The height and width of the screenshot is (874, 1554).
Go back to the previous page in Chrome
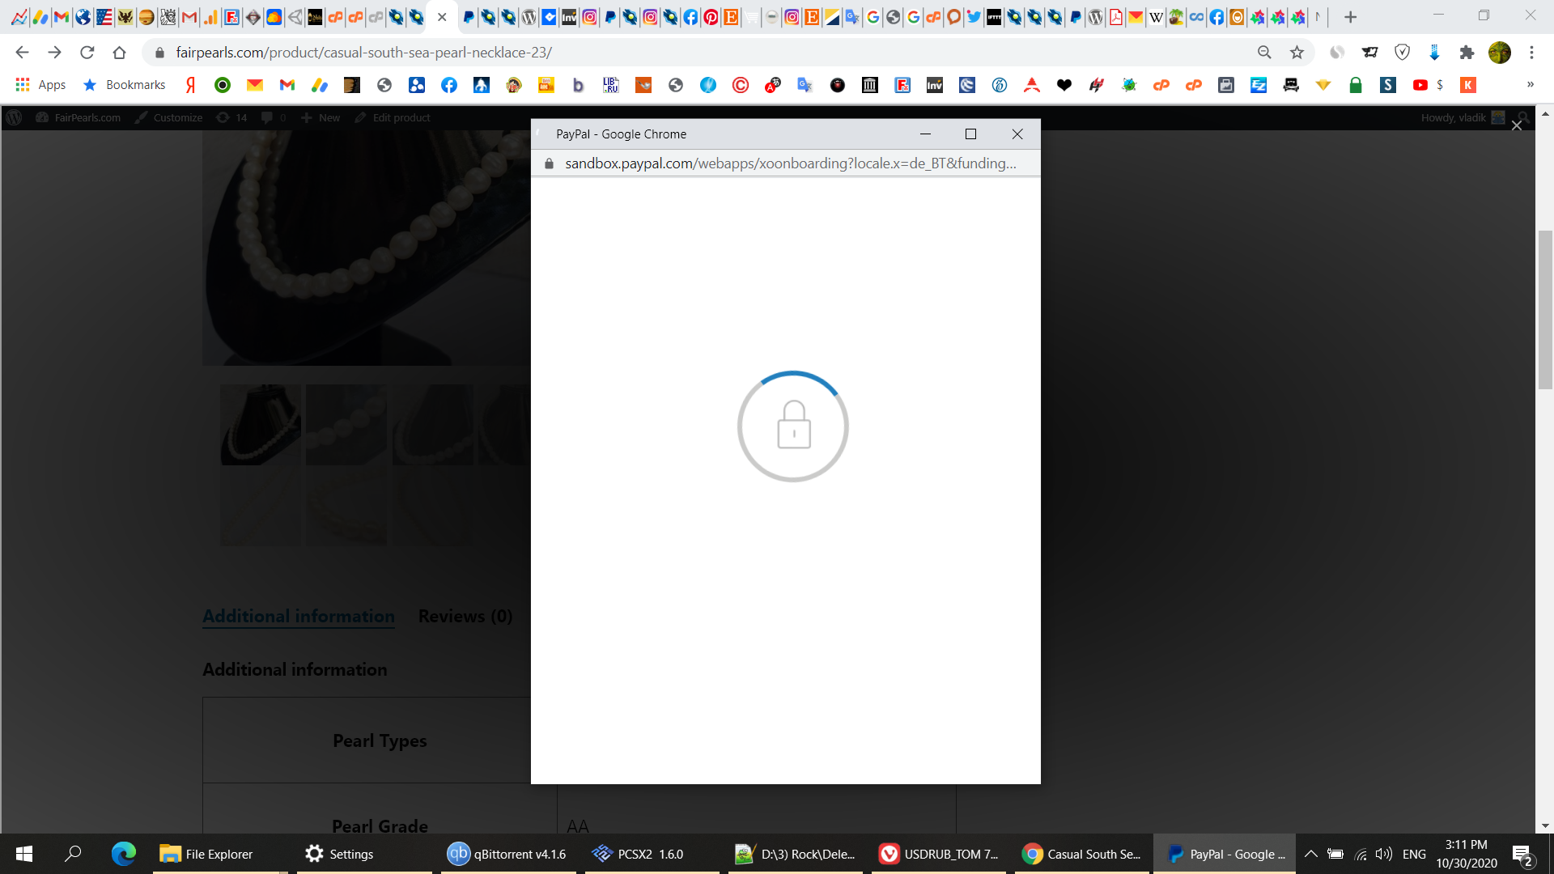tap(22, 53)
